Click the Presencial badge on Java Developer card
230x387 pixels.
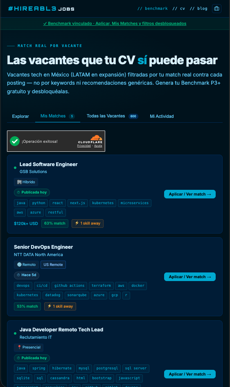point(29,347)
